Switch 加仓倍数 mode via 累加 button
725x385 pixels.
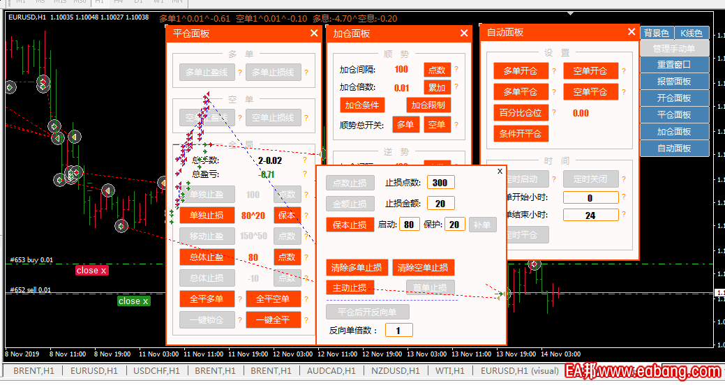(437, 88)
